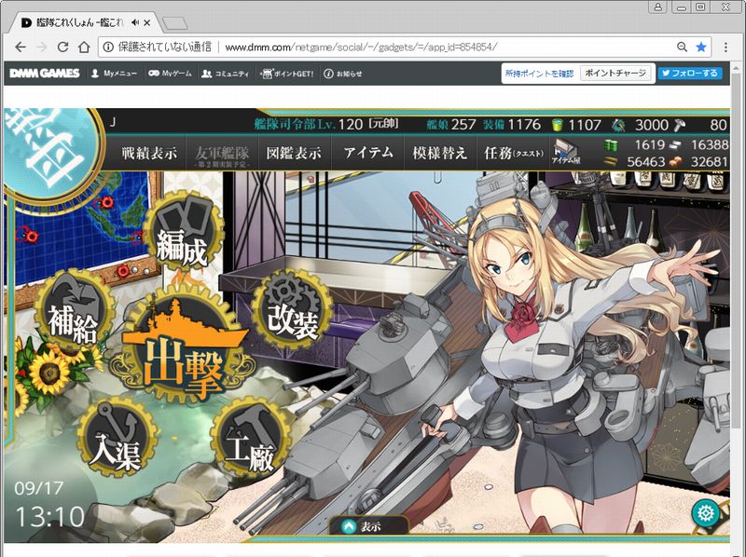Select the 艦隊これくしょん browser tab
The height and width of the screenshot is (557, 746).
[x=86, y=22]
